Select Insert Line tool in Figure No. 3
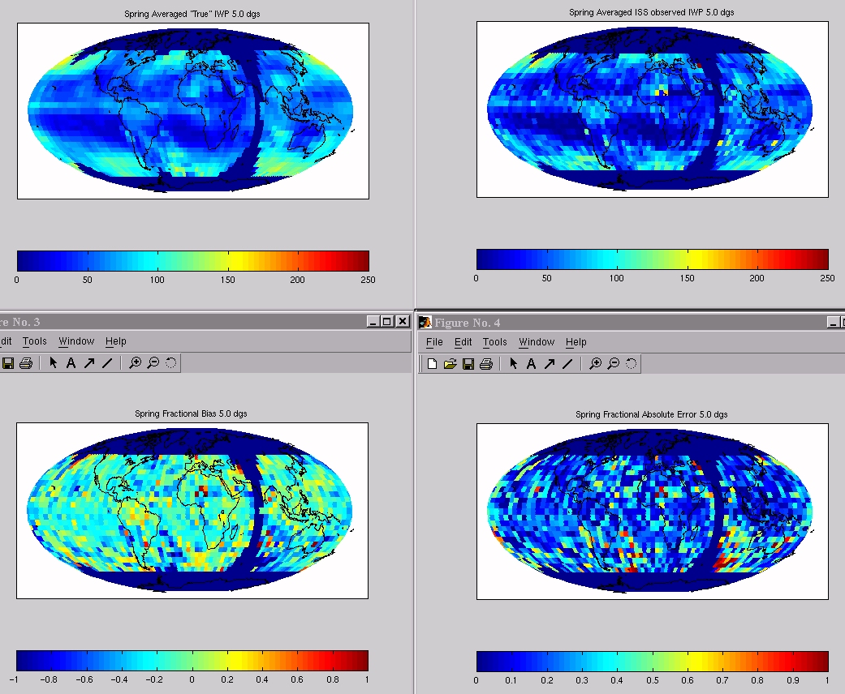845x694 pixels. (107, 363)
